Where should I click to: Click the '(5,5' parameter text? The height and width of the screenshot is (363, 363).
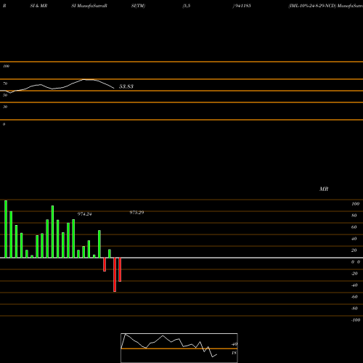tap(187, 6)
